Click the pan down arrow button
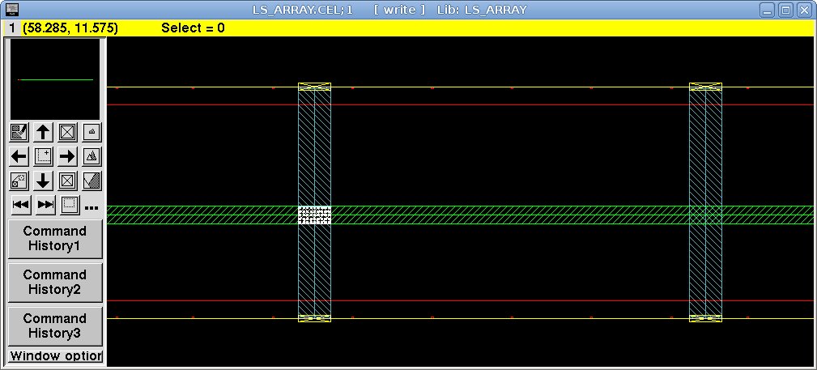This screenshot has height=370, width=817. coord(44,181)
